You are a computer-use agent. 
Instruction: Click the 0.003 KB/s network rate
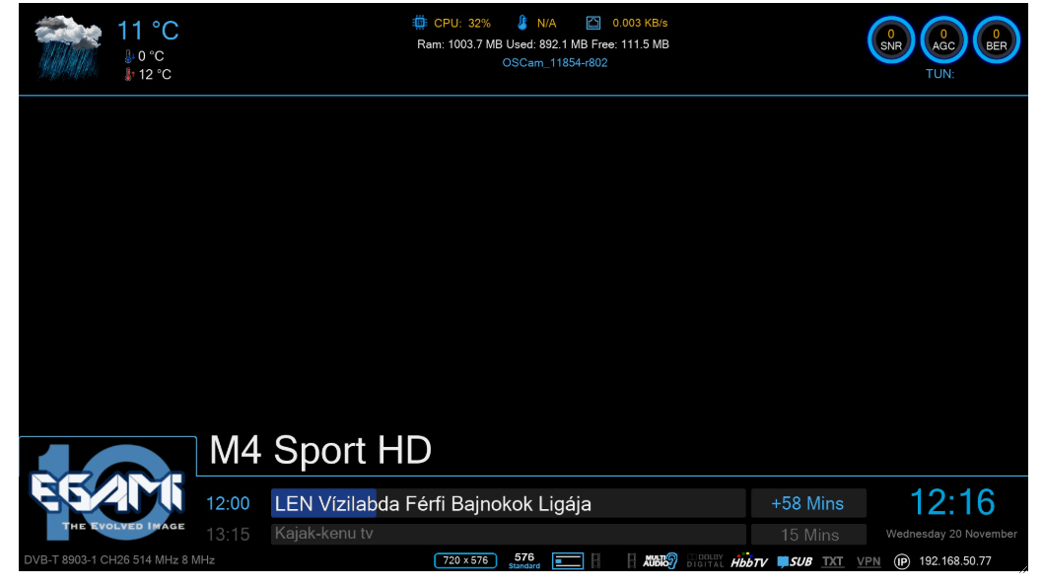[640, 24]
